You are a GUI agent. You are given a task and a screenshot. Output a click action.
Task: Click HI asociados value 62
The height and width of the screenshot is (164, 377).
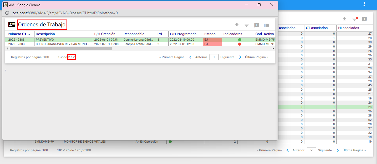[370, 120]
